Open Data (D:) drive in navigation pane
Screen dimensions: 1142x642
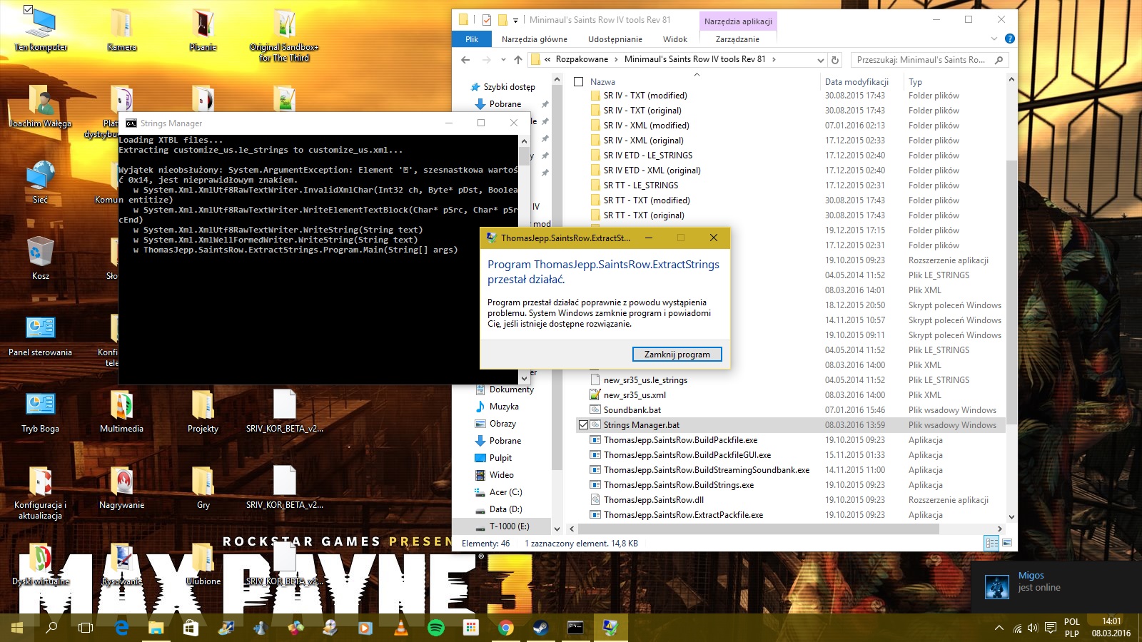coord(505,509)
